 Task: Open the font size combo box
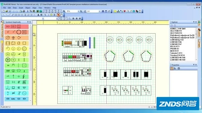click(x=51, y=19)
